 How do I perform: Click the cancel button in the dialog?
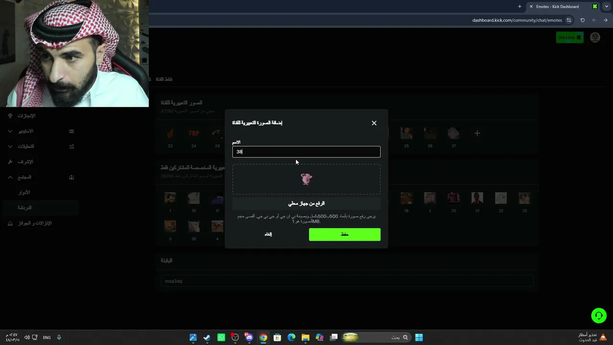click(268, 234)
